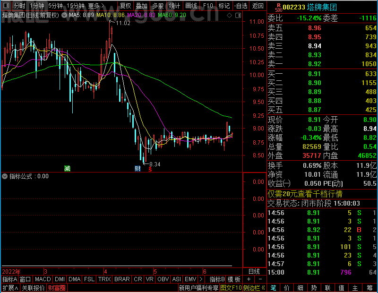This screenshot has height=293, width=378.
Task: Open the 新用户福利专享 link
Action: click(198, 288)
